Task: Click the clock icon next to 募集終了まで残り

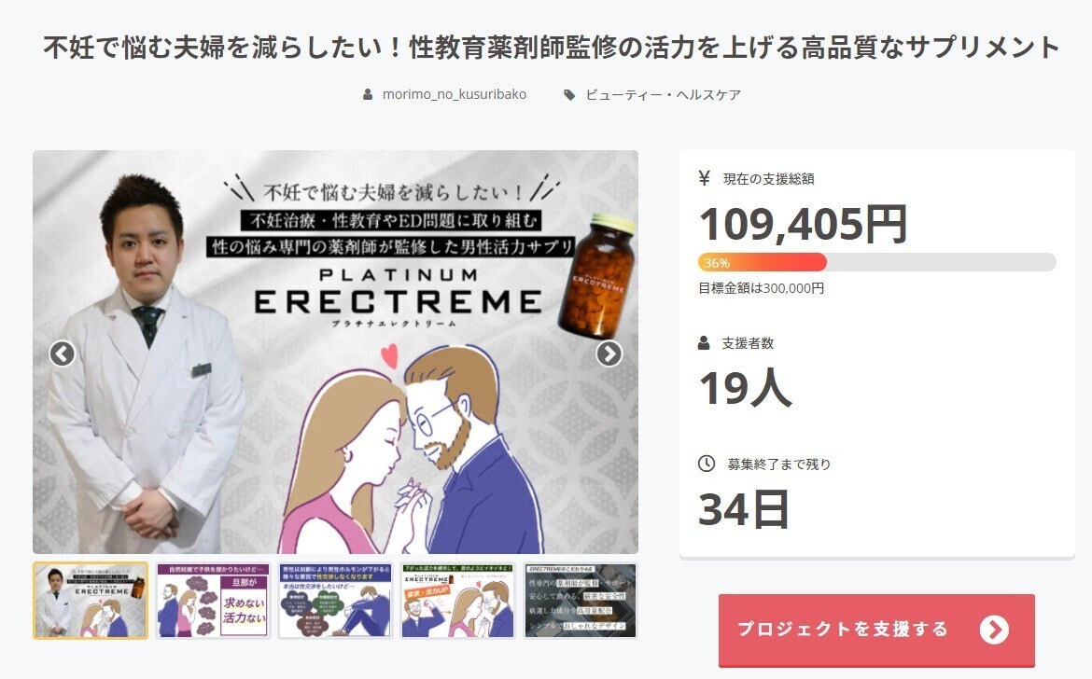Action: point(707,464)
